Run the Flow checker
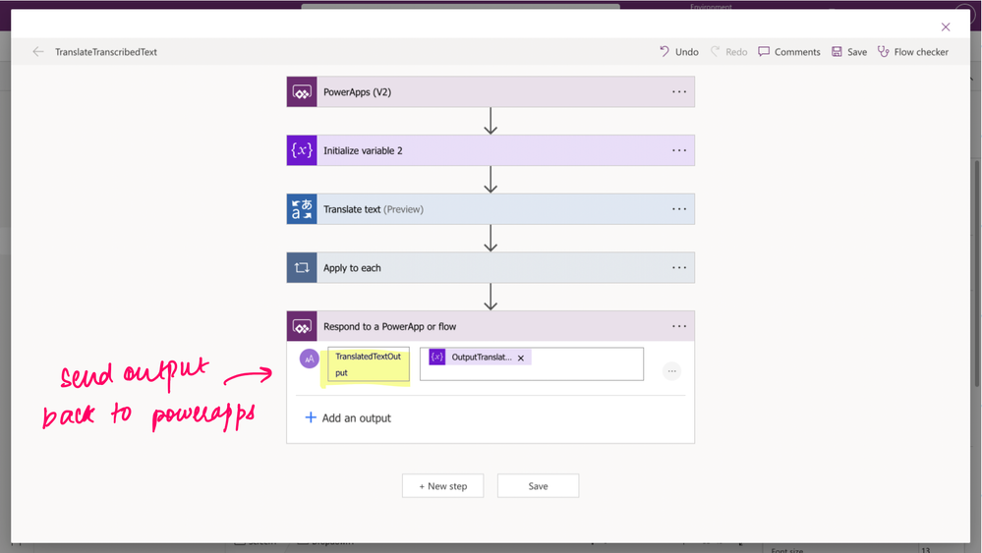The image size is (982, 553). point(913,52)
